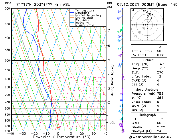Viewport: 180px width, 139px height.
Task: Click the pink mixing ratio label 10
Action: click(87, 78)
